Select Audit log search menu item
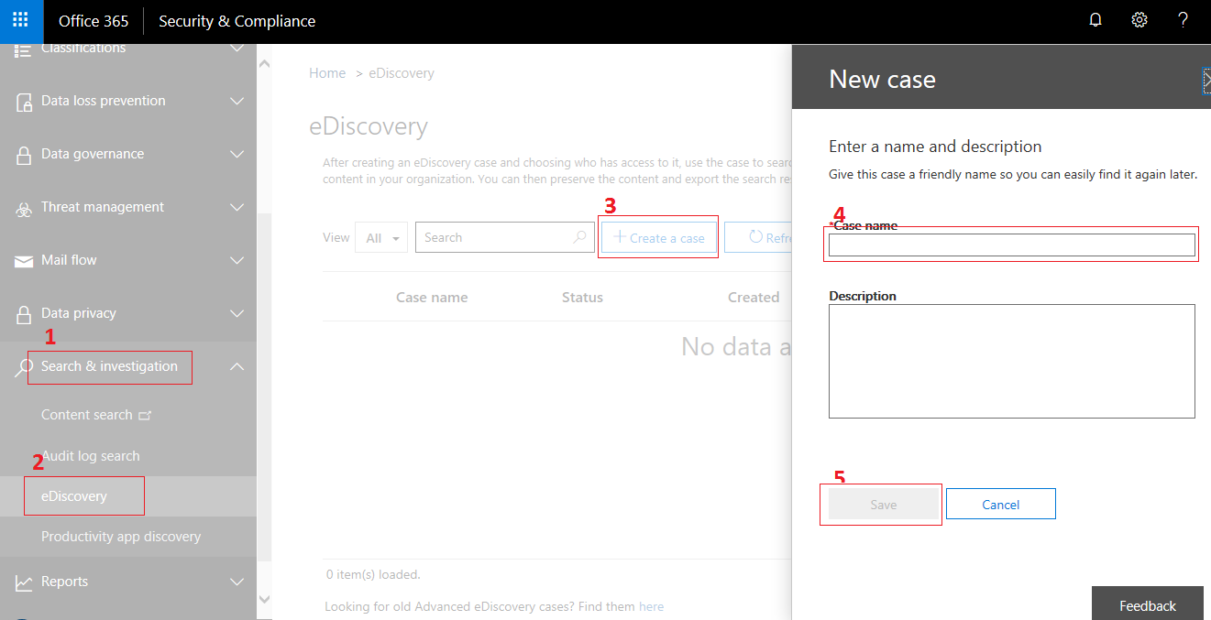 coord(91,456)
